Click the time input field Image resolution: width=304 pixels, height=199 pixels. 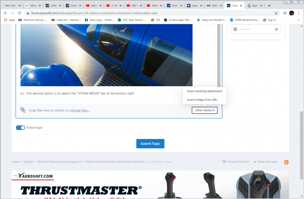pos(256,29)
